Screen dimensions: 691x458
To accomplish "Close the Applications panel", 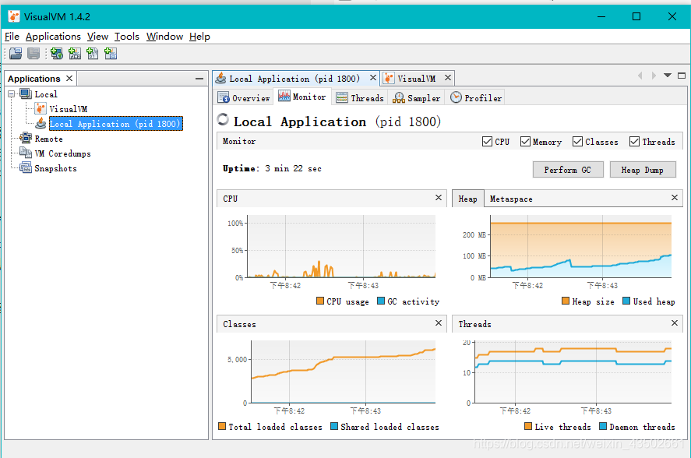I will [69, 79].
